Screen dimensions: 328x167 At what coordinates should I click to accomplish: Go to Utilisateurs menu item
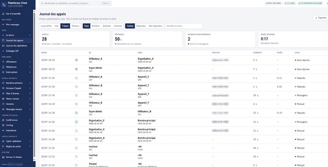tap(16, 62)
